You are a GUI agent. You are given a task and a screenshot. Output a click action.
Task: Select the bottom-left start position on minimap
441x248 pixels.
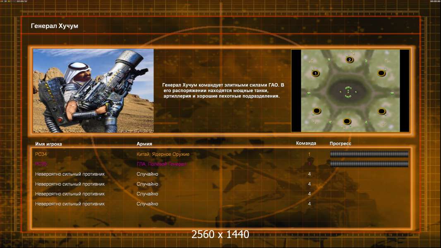[x=317, y=111]
